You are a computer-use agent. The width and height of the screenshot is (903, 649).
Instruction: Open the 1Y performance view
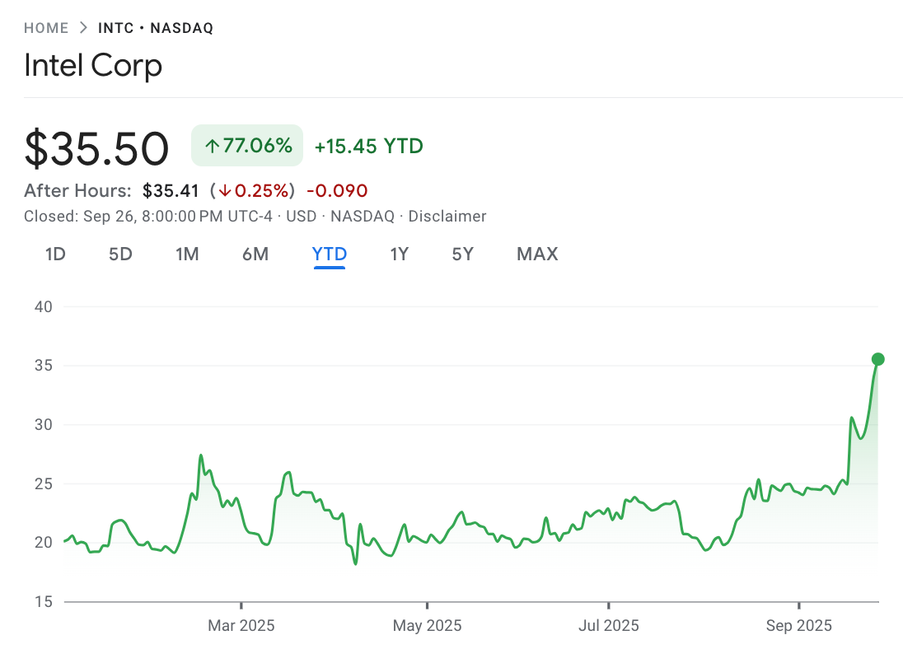(400, 254)
